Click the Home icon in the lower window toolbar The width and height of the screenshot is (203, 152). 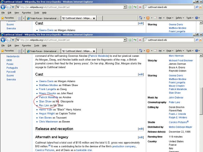[x=141, y=51]
